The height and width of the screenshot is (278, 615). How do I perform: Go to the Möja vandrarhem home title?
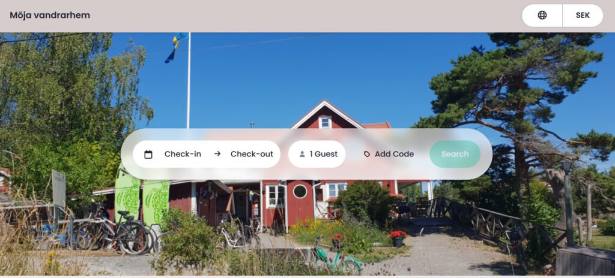click(50, 15)
